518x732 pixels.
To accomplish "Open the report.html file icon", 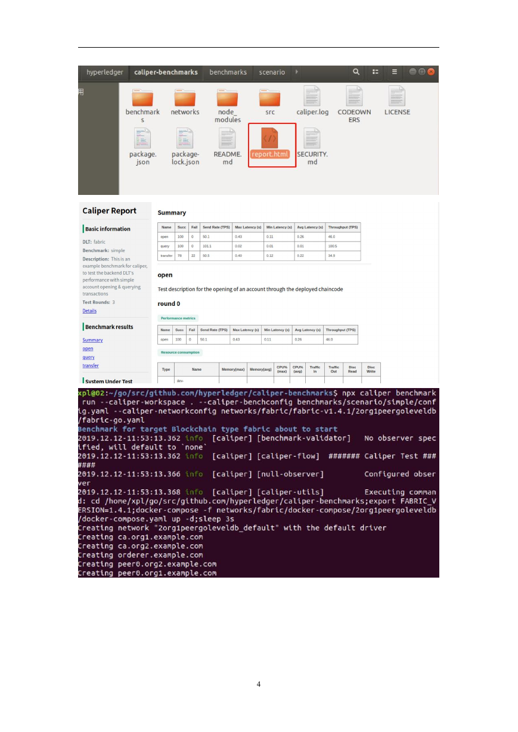I will click(270, 138).
